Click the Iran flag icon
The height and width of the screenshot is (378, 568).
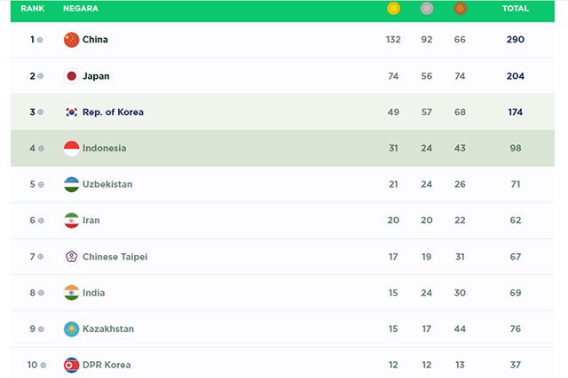tap(72, 220)
